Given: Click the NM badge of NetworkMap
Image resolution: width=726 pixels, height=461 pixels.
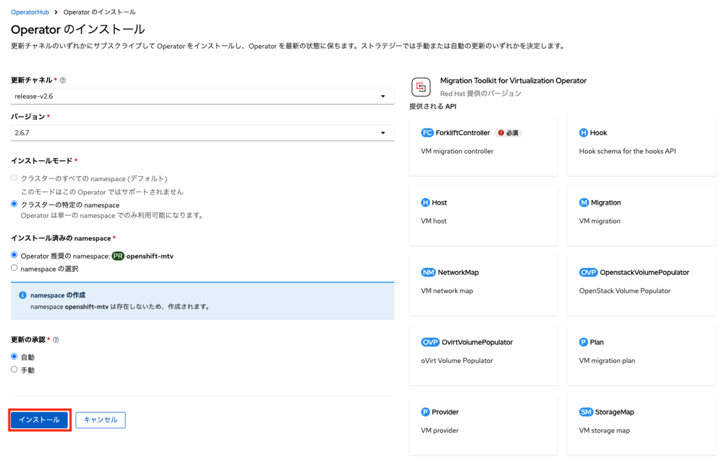Looking at the screenshot, I should pyautogui.click(x=428, y=273).
